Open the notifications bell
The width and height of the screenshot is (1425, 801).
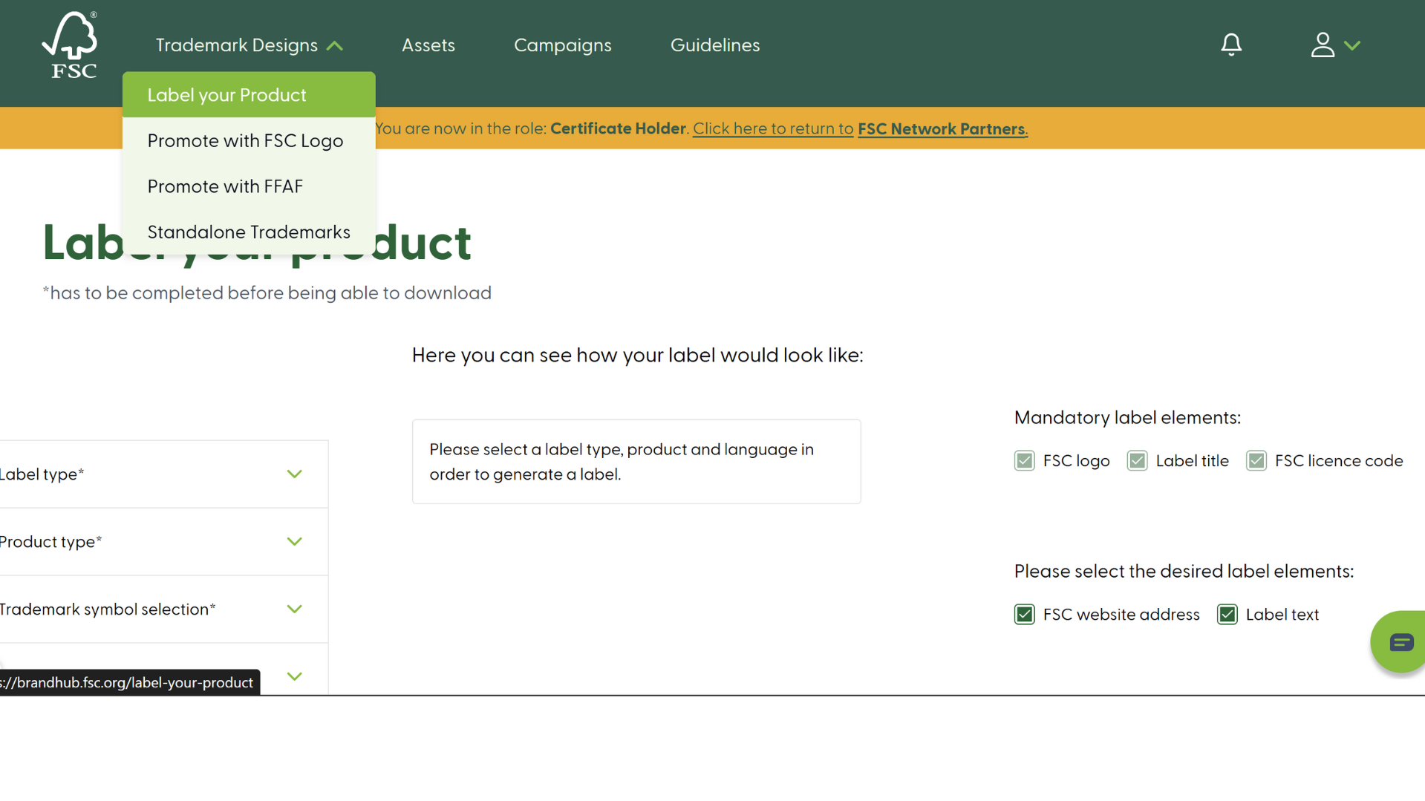coord(1230,45)
